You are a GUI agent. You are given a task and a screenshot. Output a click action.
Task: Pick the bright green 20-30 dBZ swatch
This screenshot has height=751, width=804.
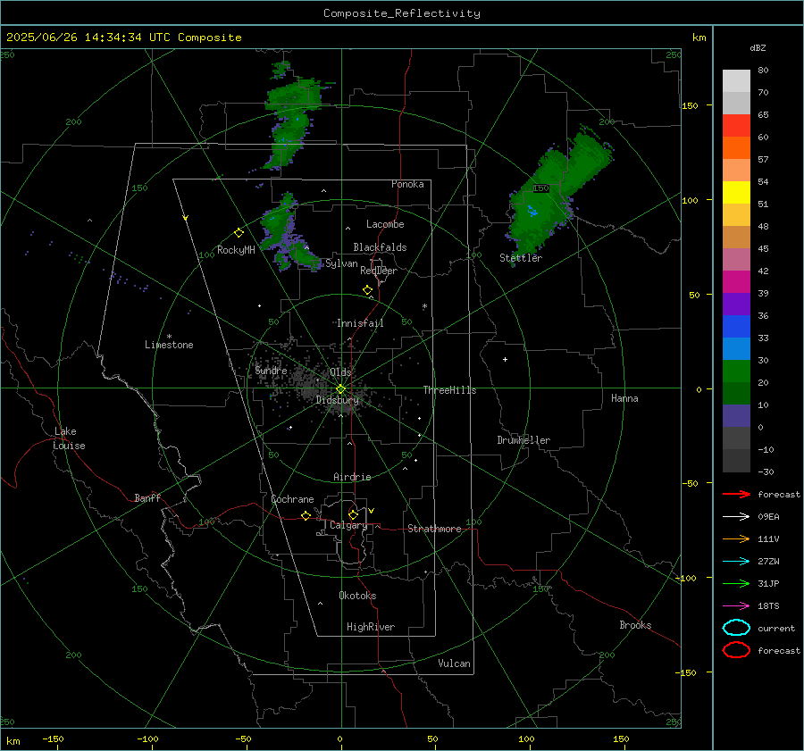(x=736, y=371)
